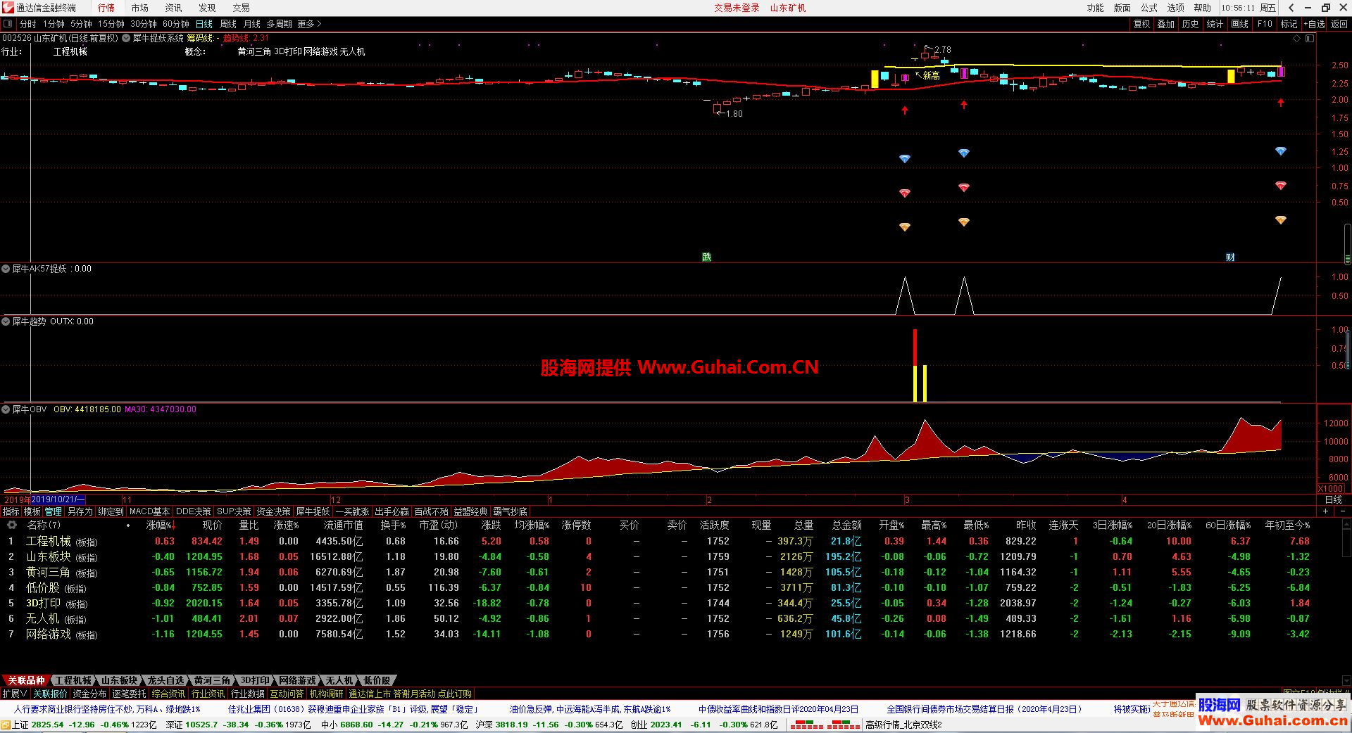Open the 选项 menu
This screenshot has height=733, width=1352.
[1176, 8]
